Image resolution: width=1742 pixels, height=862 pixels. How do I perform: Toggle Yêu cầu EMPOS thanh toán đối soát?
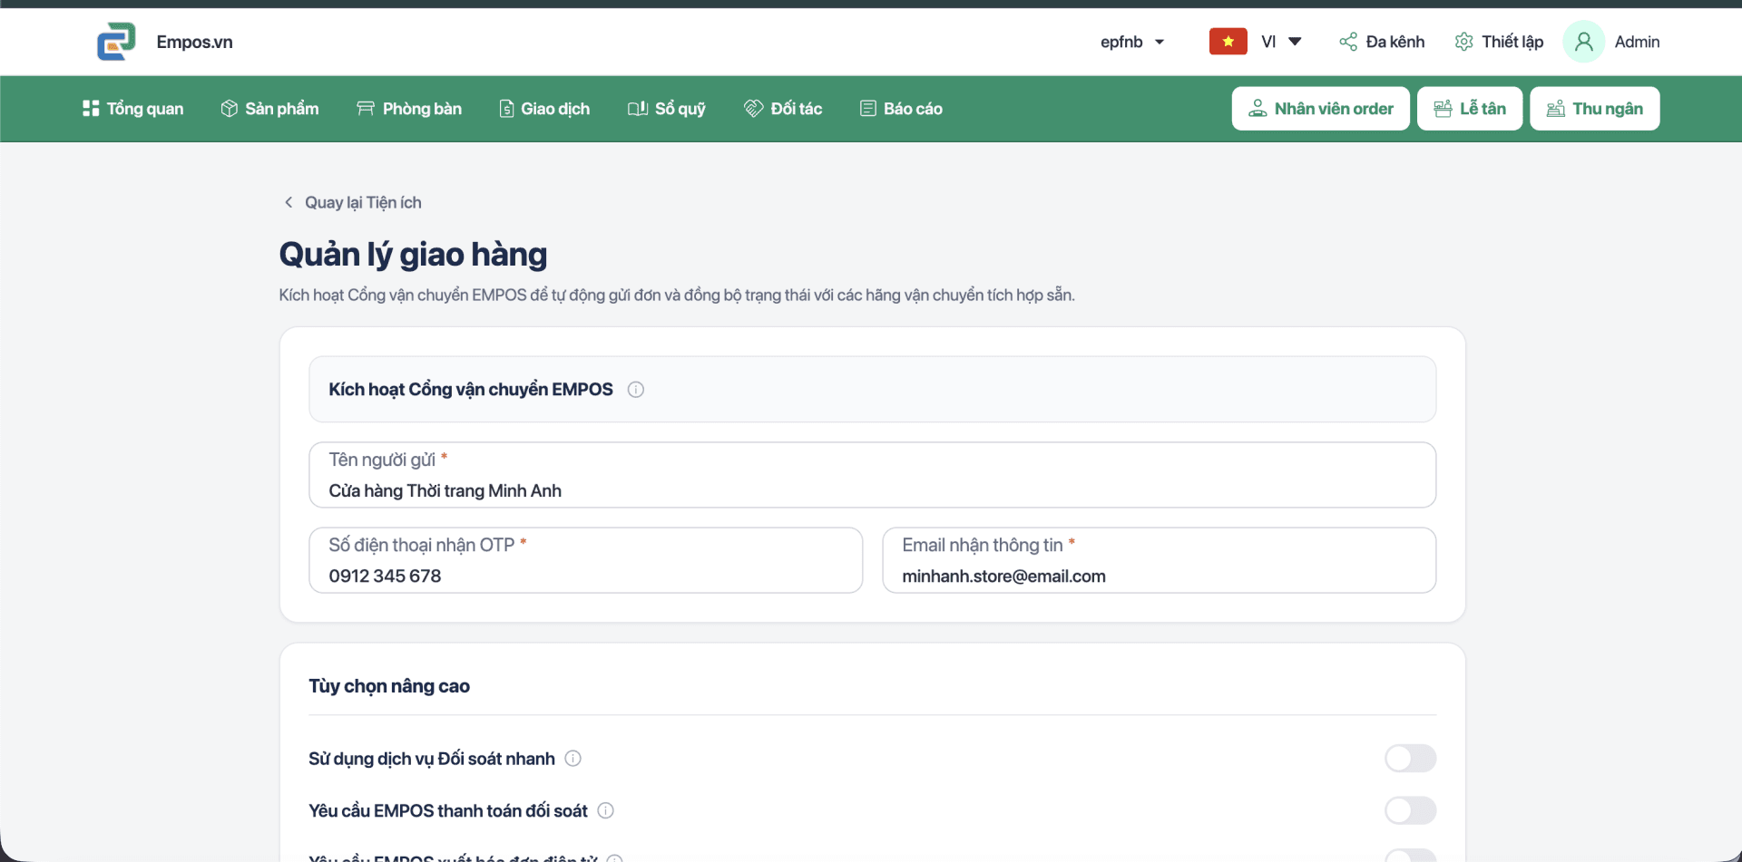point(1410,810)
